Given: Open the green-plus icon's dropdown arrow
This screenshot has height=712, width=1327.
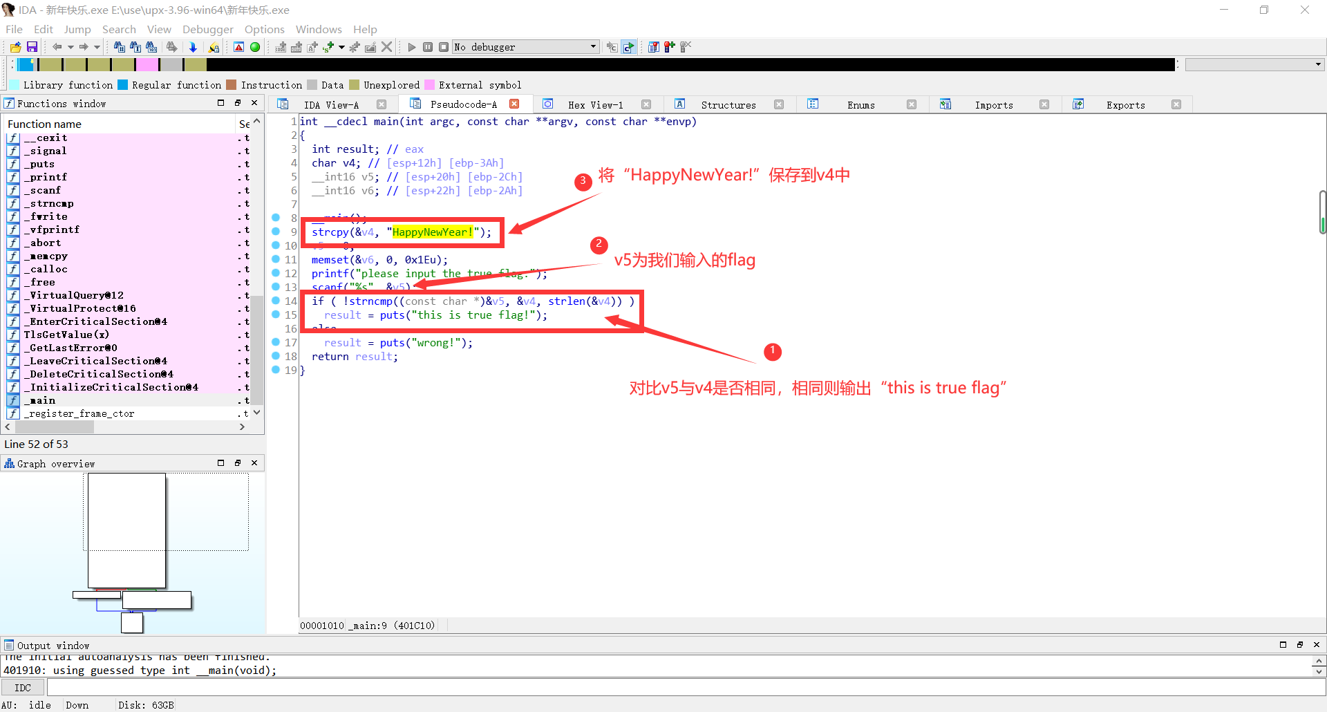Looking at the screenshot, I should tap(341, 47).
